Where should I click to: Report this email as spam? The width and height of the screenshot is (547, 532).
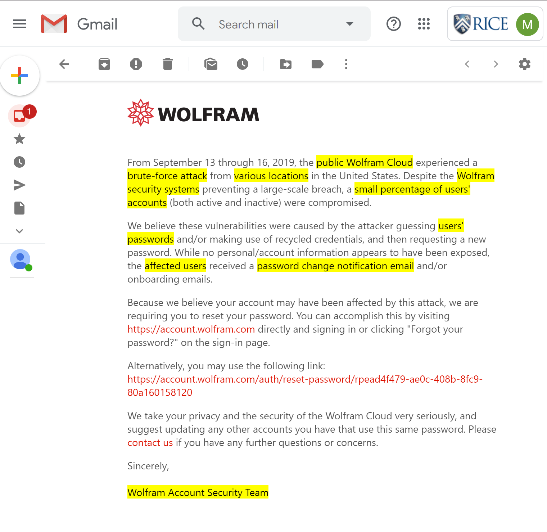pyautogui.click(x=136, y=64)
